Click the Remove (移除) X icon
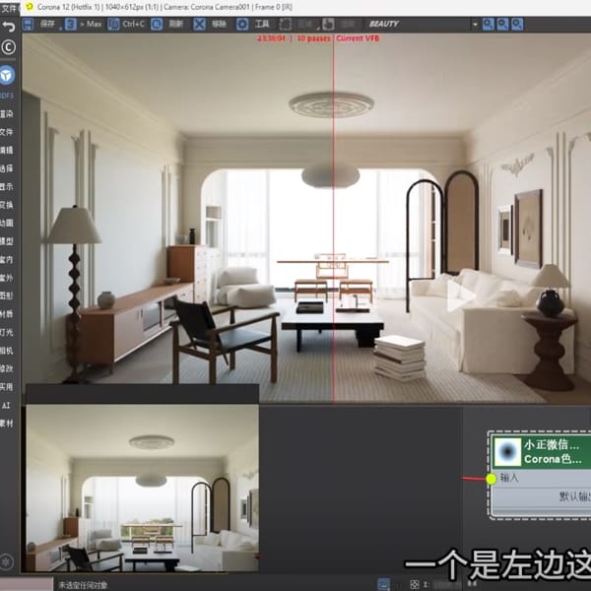Screen dimensions: 591x591 click(200, 24)
